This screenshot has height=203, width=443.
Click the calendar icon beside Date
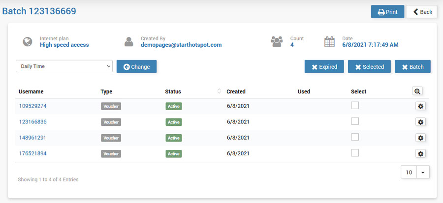329,42
